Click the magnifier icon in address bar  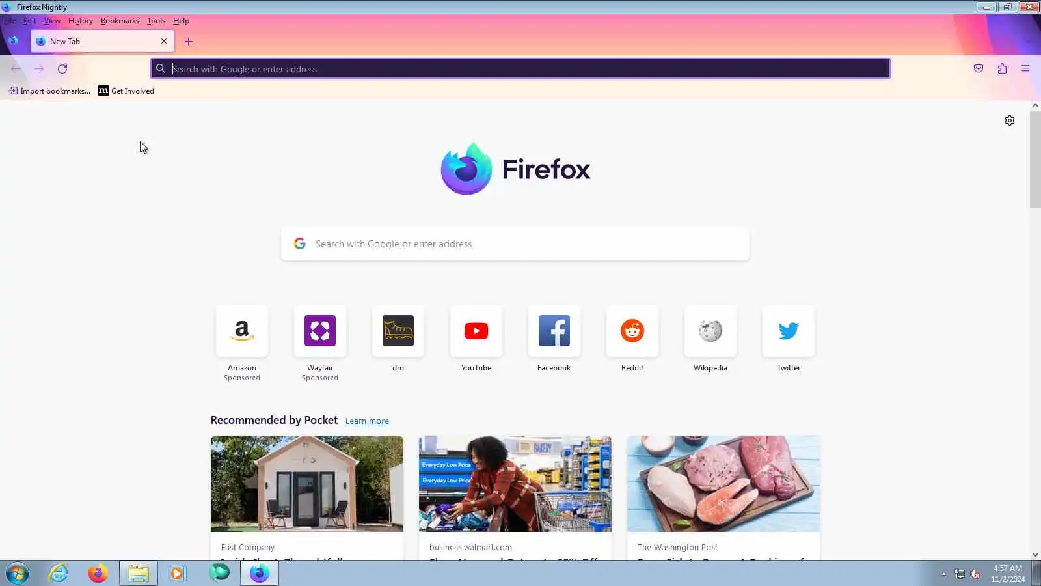161,68
